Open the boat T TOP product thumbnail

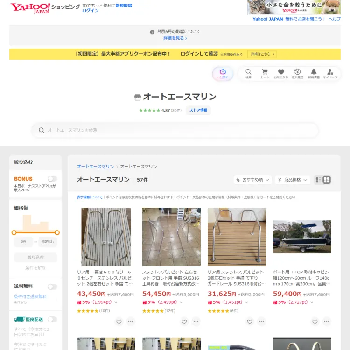click(x=302, y=237)
